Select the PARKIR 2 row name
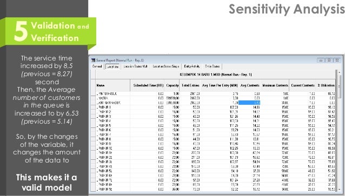 [x=104, y=112]
